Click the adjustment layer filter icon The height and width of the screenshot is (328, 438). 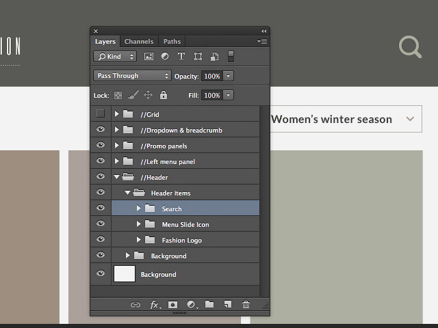(x=165, y=57)
